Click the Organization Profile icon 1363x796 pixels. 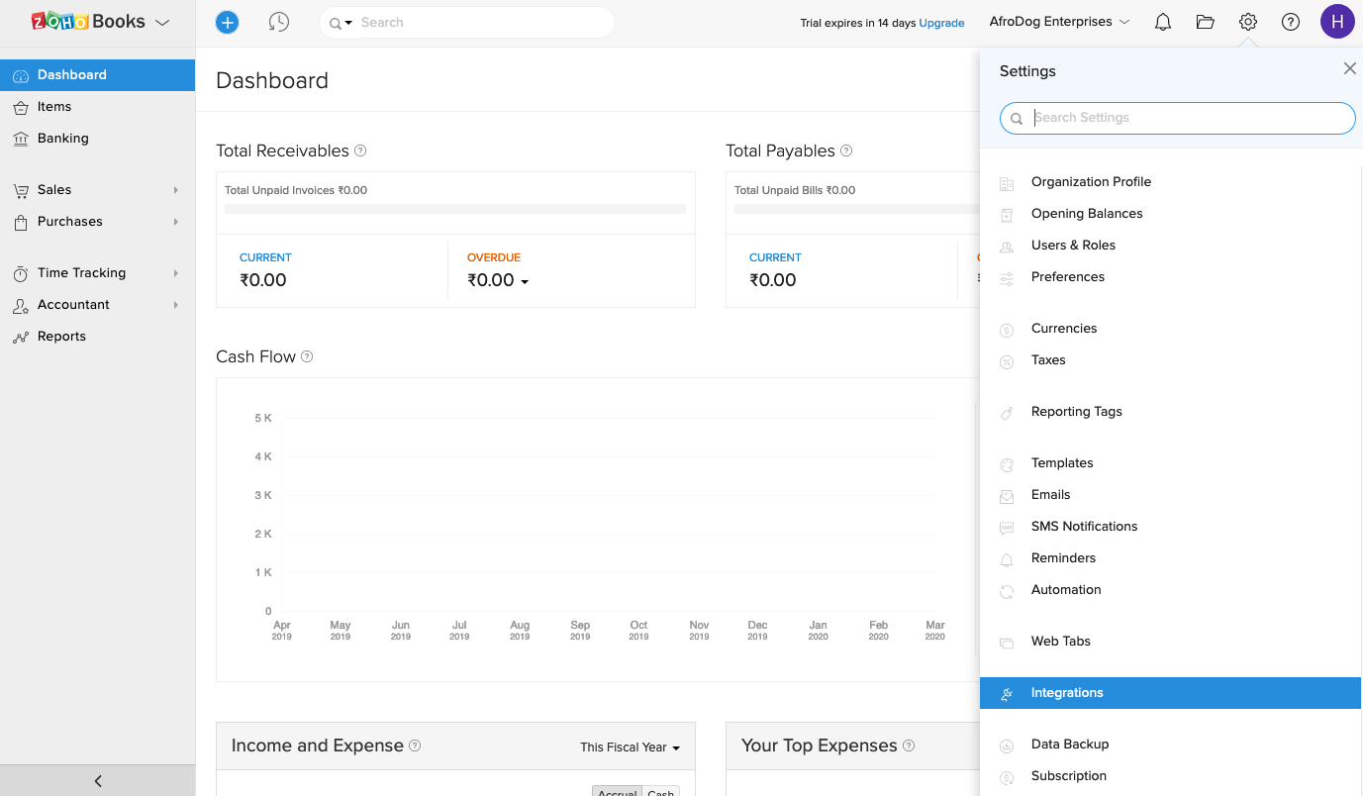1007,183
